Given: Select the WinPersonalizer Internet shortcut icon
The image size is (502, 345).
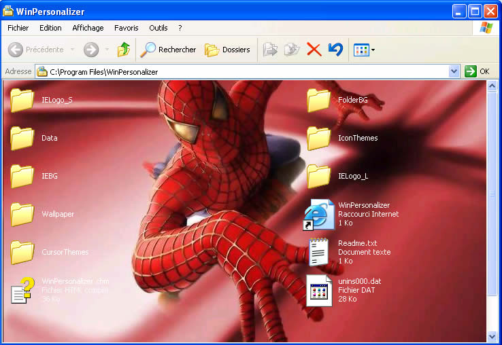Looking at the screenshot, I should click(x=319, y=214).
